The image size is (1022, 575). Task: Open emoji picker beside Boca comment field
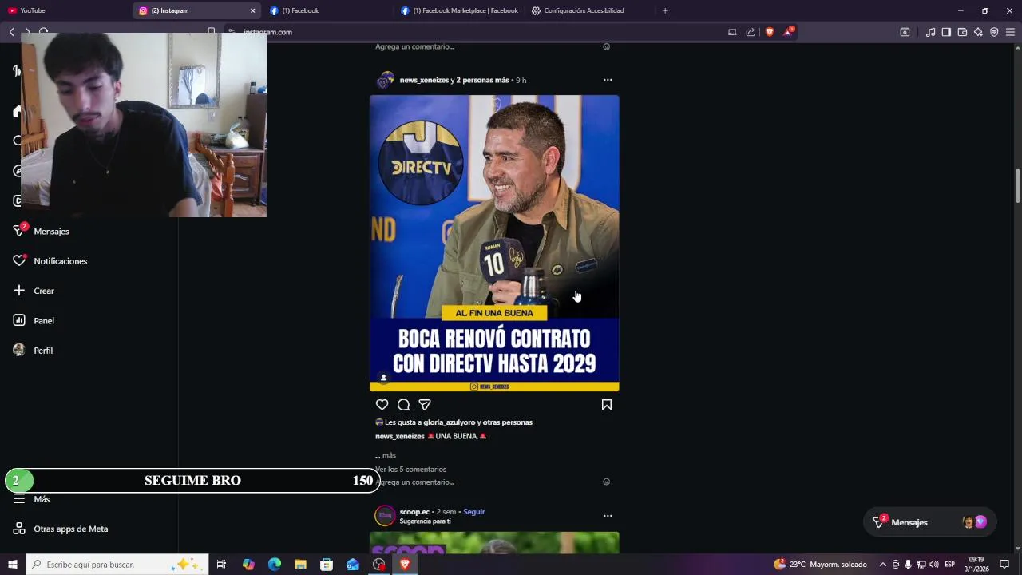click(x=607, y=482)
